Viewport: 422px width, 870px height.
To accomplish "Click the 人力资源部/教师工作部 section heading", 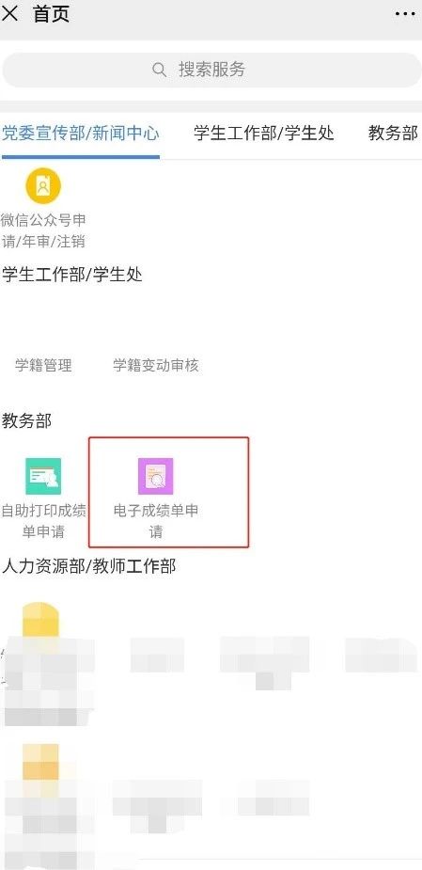I will [88, 566].
